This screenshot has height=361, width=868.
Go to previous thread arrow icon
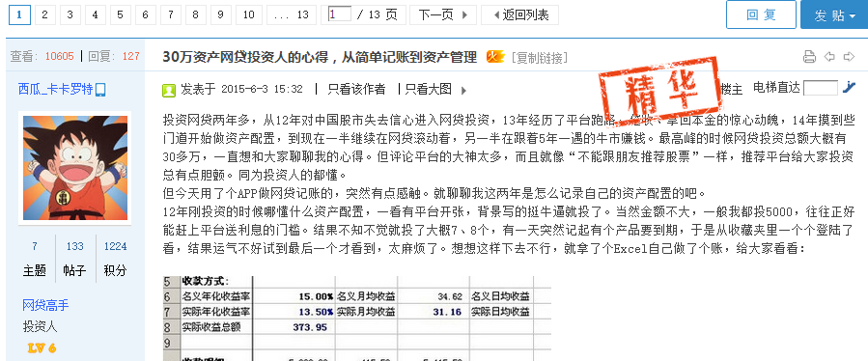point(829,57)
